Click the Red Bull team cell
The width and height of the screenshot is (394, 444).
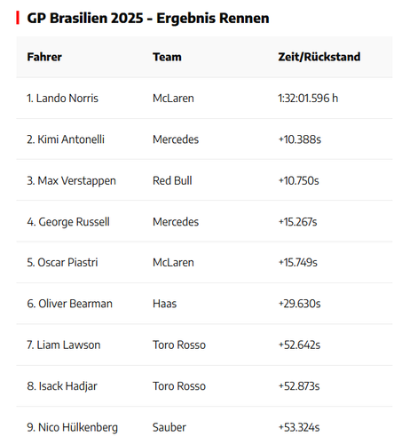point(172,181)
